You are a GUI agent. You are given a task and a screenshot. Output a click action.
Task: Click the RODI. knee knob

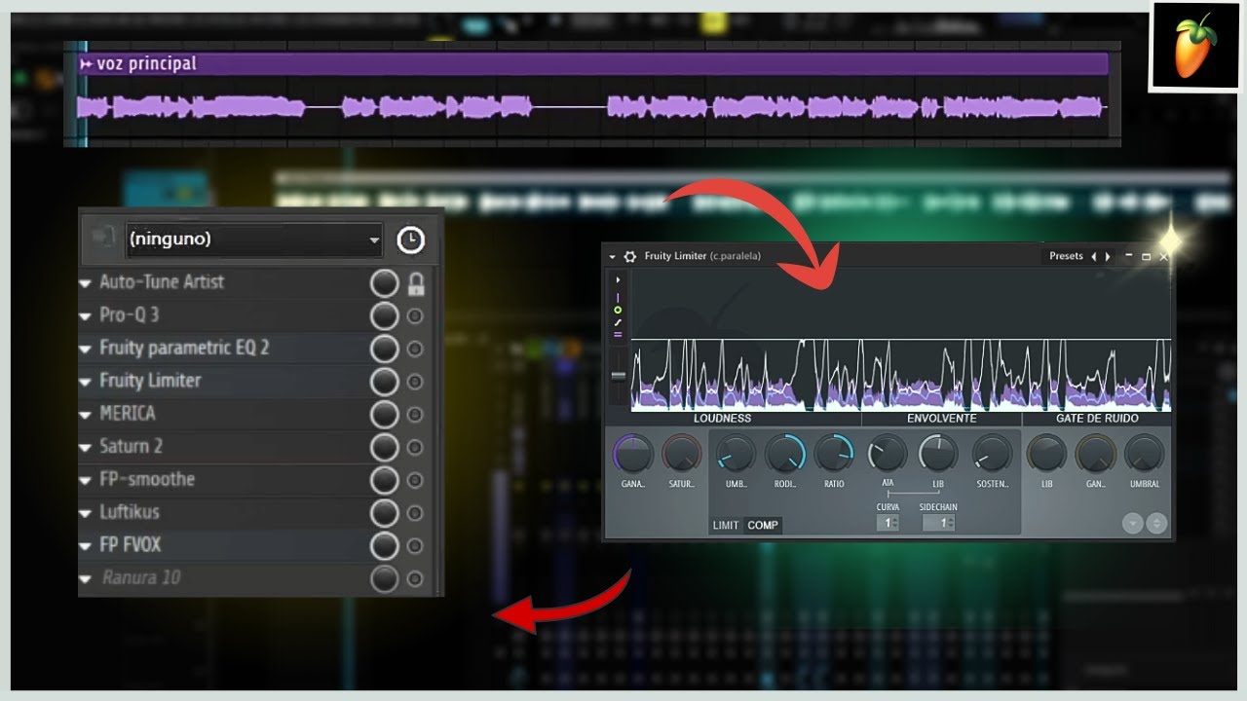point(785,455)
